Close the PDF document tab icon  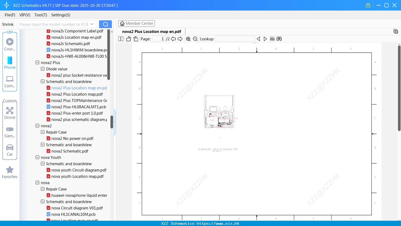pyautogui.click(x=395, y=31)
